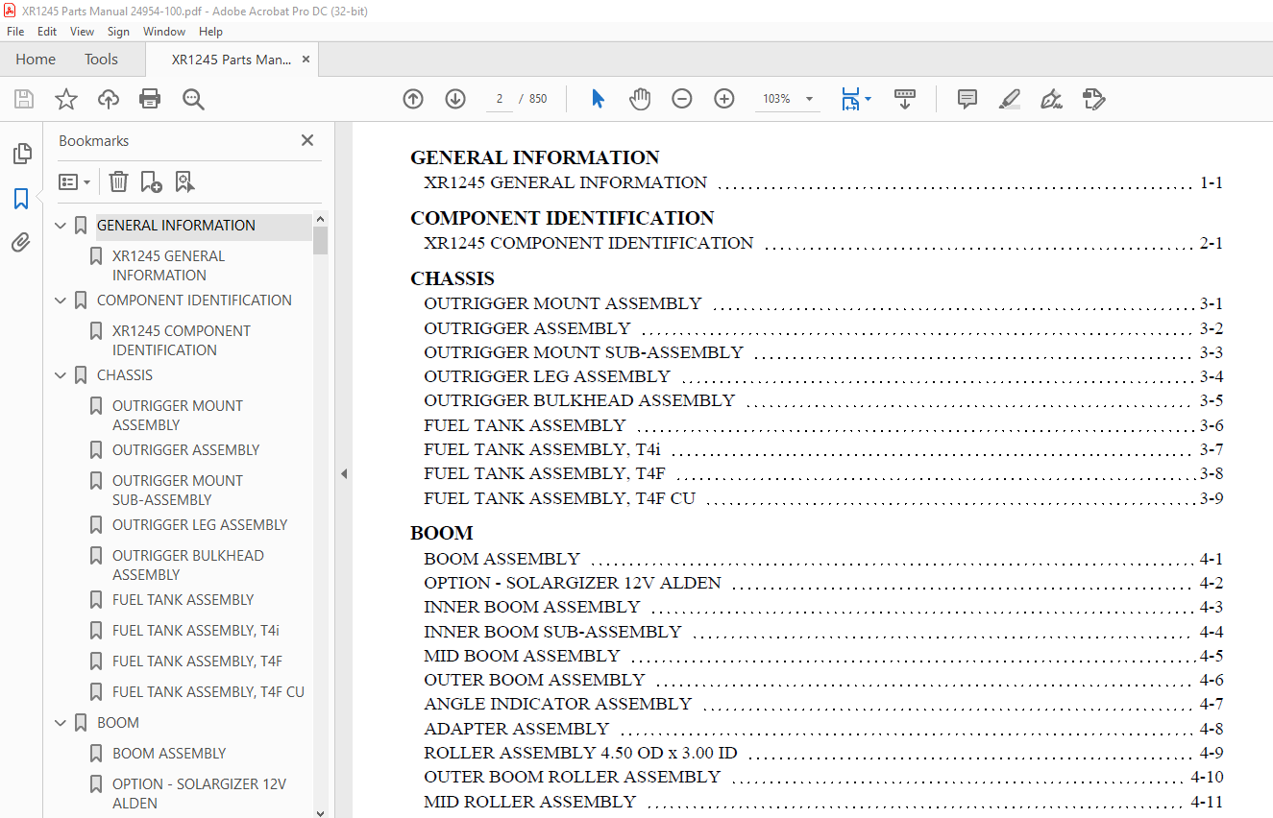Click down arrow on bookmarks scrollbar
1273x818 pixels.
pos(321,812)
